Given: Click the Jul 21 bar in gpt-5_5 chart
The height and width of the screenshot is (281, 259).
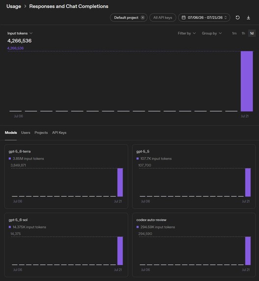Looking at the screenshot, I should 248,182.
